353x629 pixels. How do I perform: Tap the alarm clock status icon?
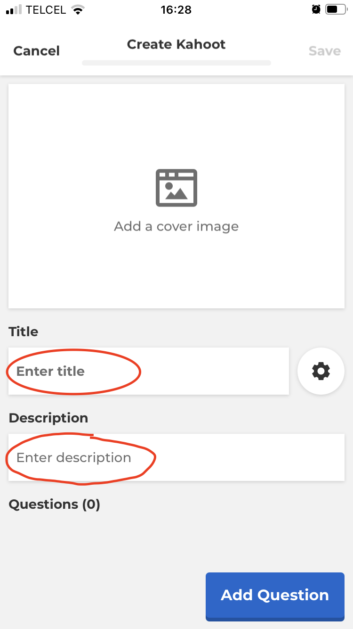316,9
